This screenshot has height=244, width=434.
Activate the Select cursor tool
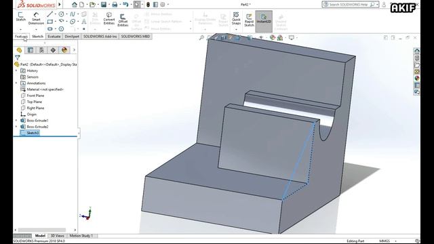click(x=137, y=5)
